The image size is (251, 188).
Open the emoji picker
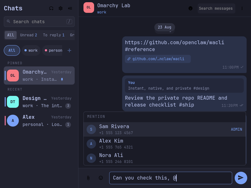coord(101,178)
